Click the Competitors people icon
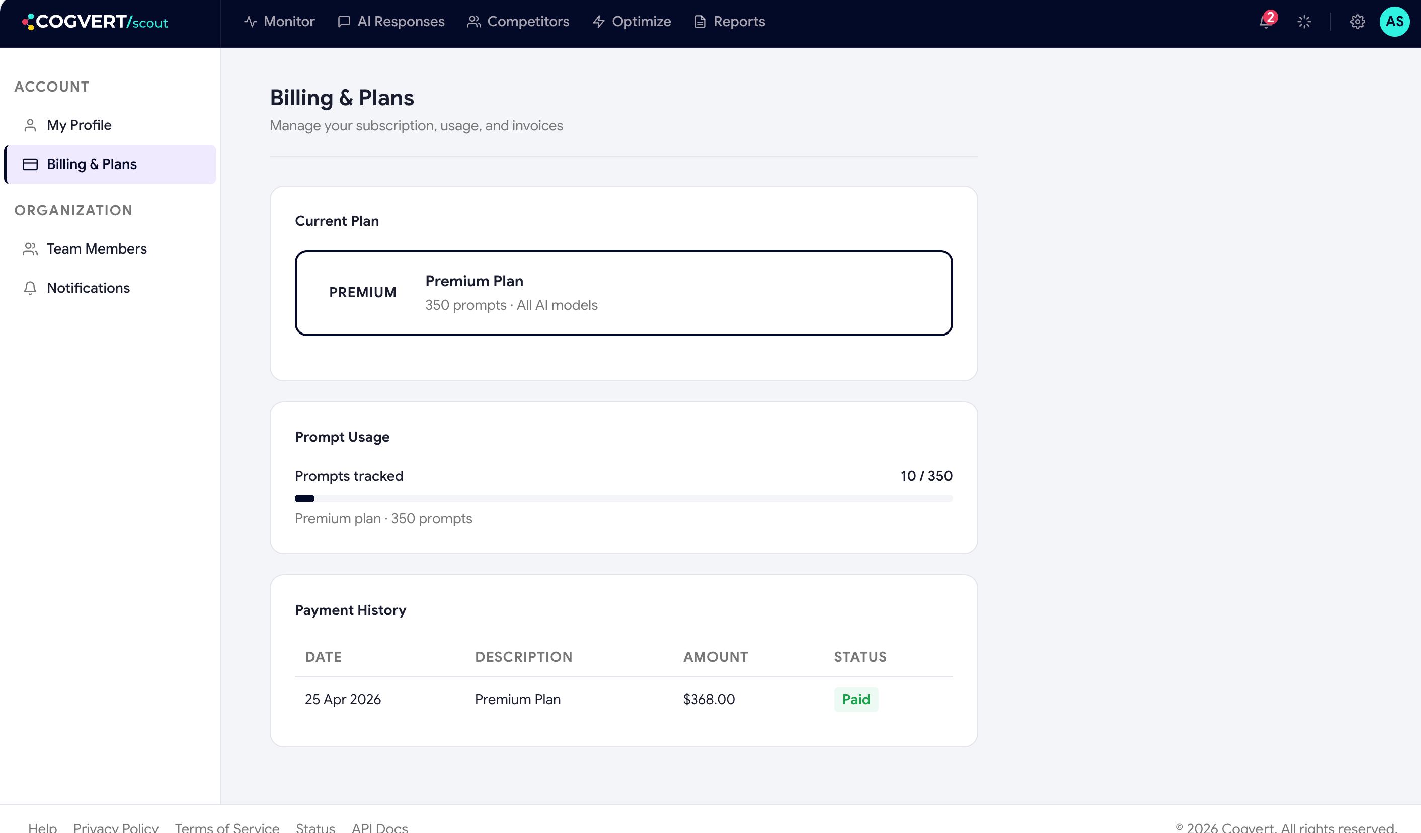Viewport: 1421px width, 833px height. [473, 22]
